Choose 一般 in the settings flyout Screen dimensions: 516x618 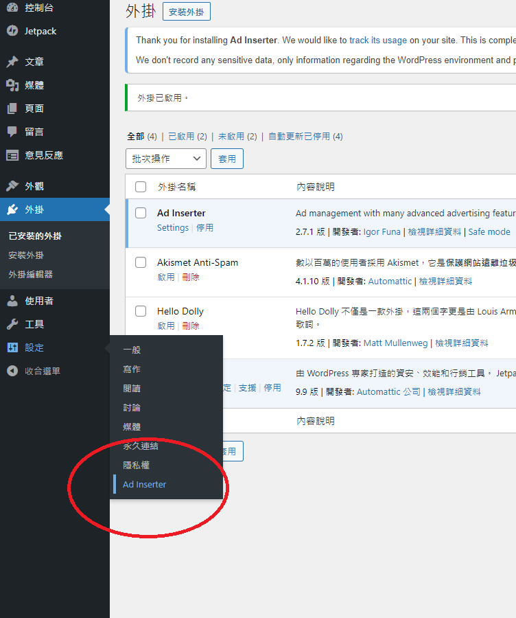pyautogui.click(x=132, y=350)
